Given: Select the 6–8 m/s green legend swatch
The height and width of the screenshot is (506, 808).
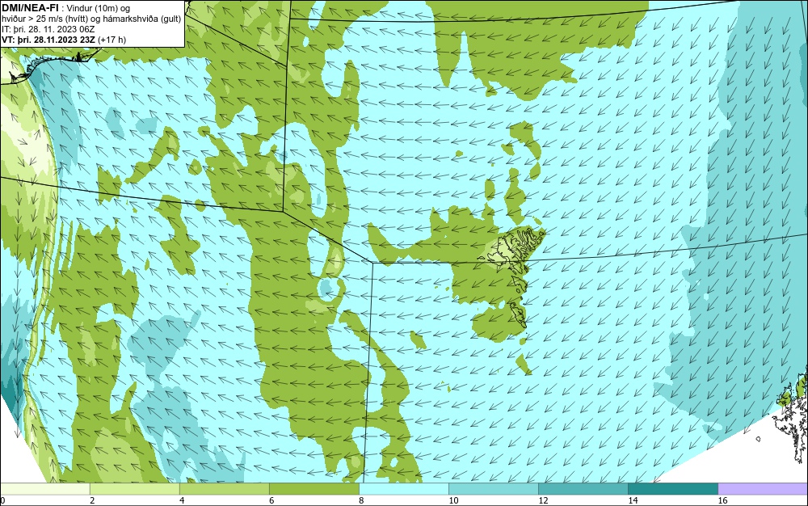Looking at the screenshot, I should (x=314, y=488).
